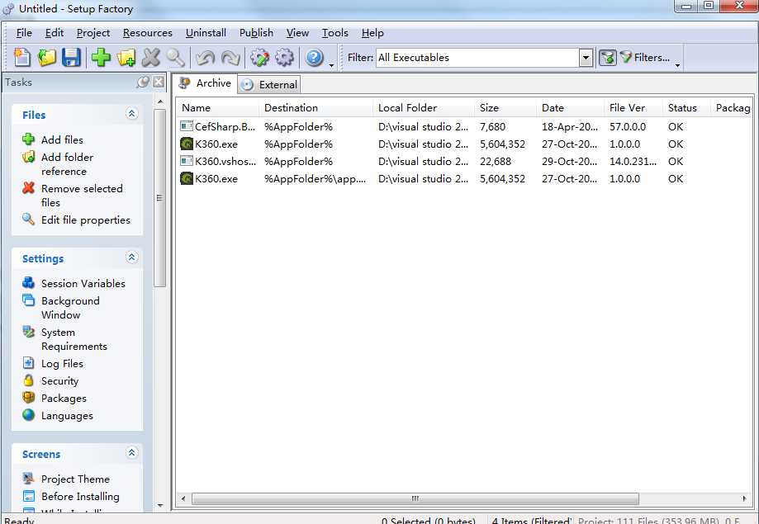The image size is (759, 524).
Task: Click the Add folder reference link
Action: pos(67,164)
